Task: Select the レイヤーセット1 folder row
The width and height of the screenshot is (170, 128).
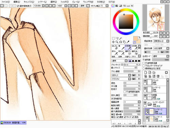Action: point(155,104)
